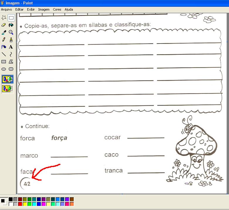Choose the dark green palette swatch

29,199
